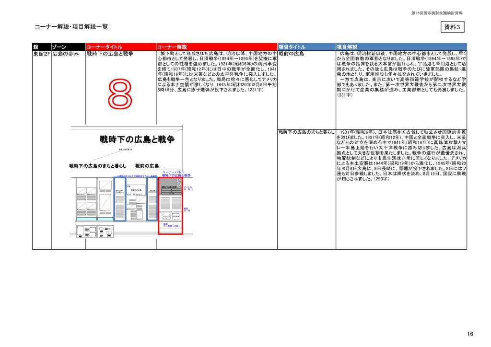Select the 館 column header

click(42, 47)
